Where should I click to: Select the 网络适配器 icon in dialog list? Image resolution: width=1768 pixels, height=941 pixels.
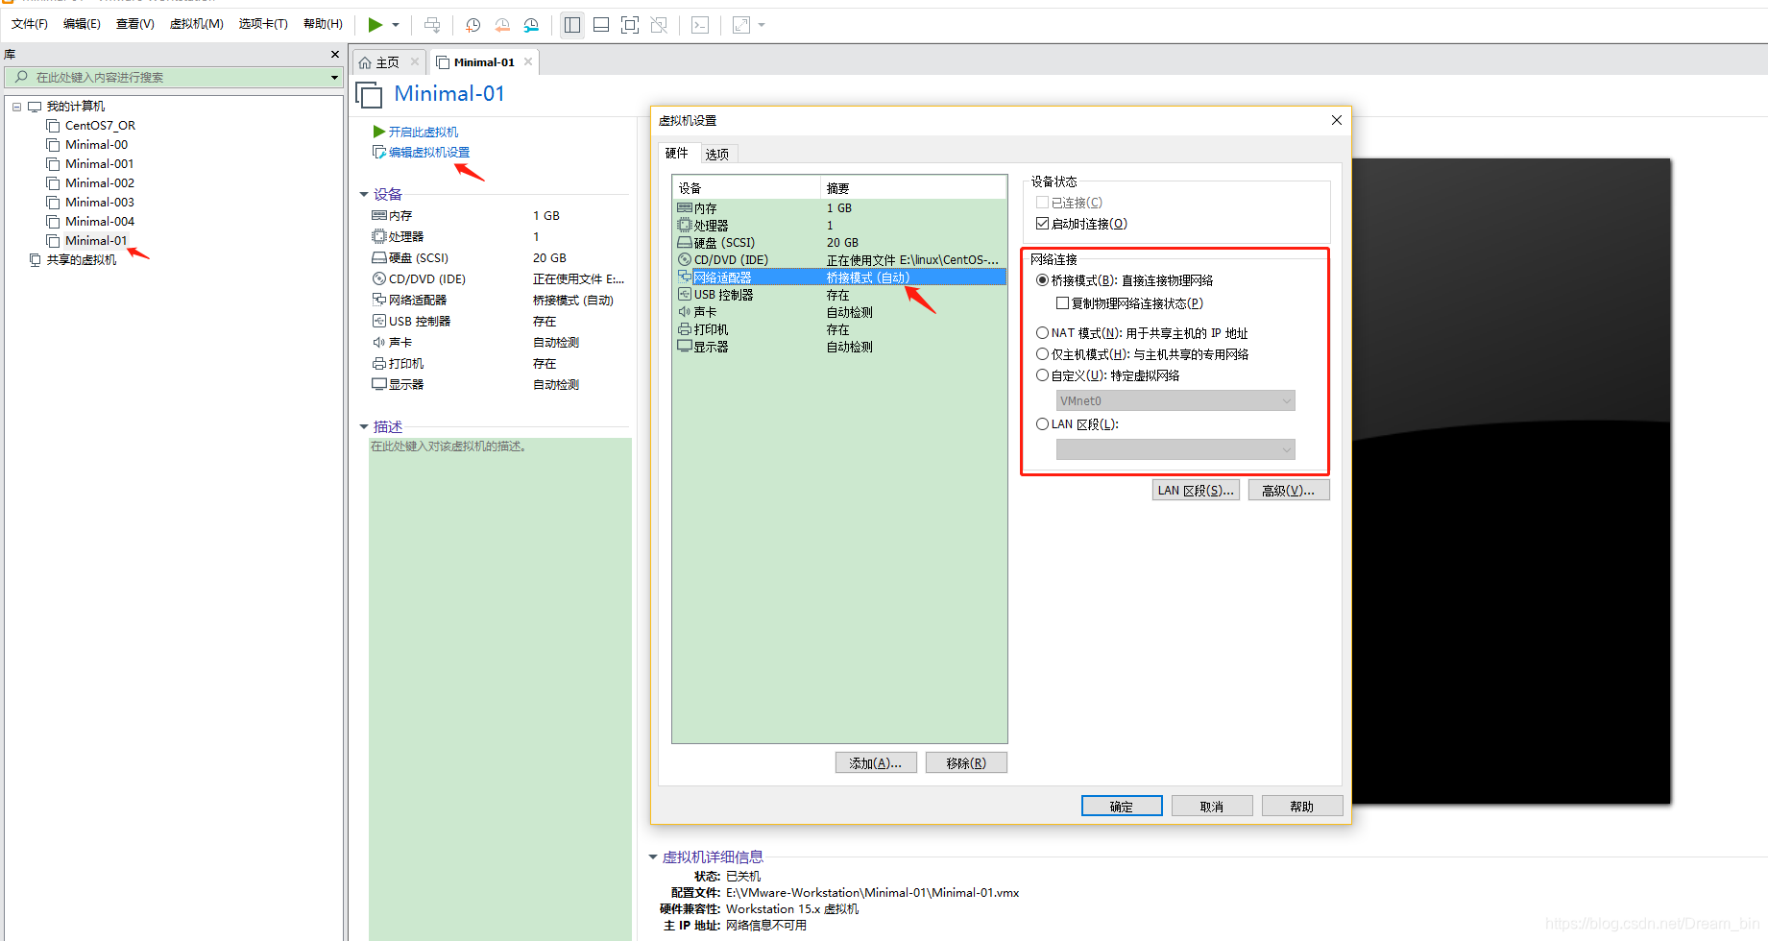coord(685,277)
